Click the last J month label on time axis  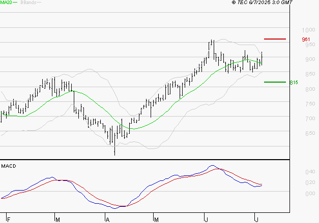257,219
